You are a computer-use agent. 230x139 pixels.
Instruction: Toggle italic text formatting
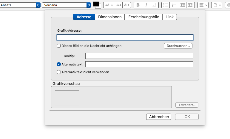pyautogui.click(x=146, y=5)
